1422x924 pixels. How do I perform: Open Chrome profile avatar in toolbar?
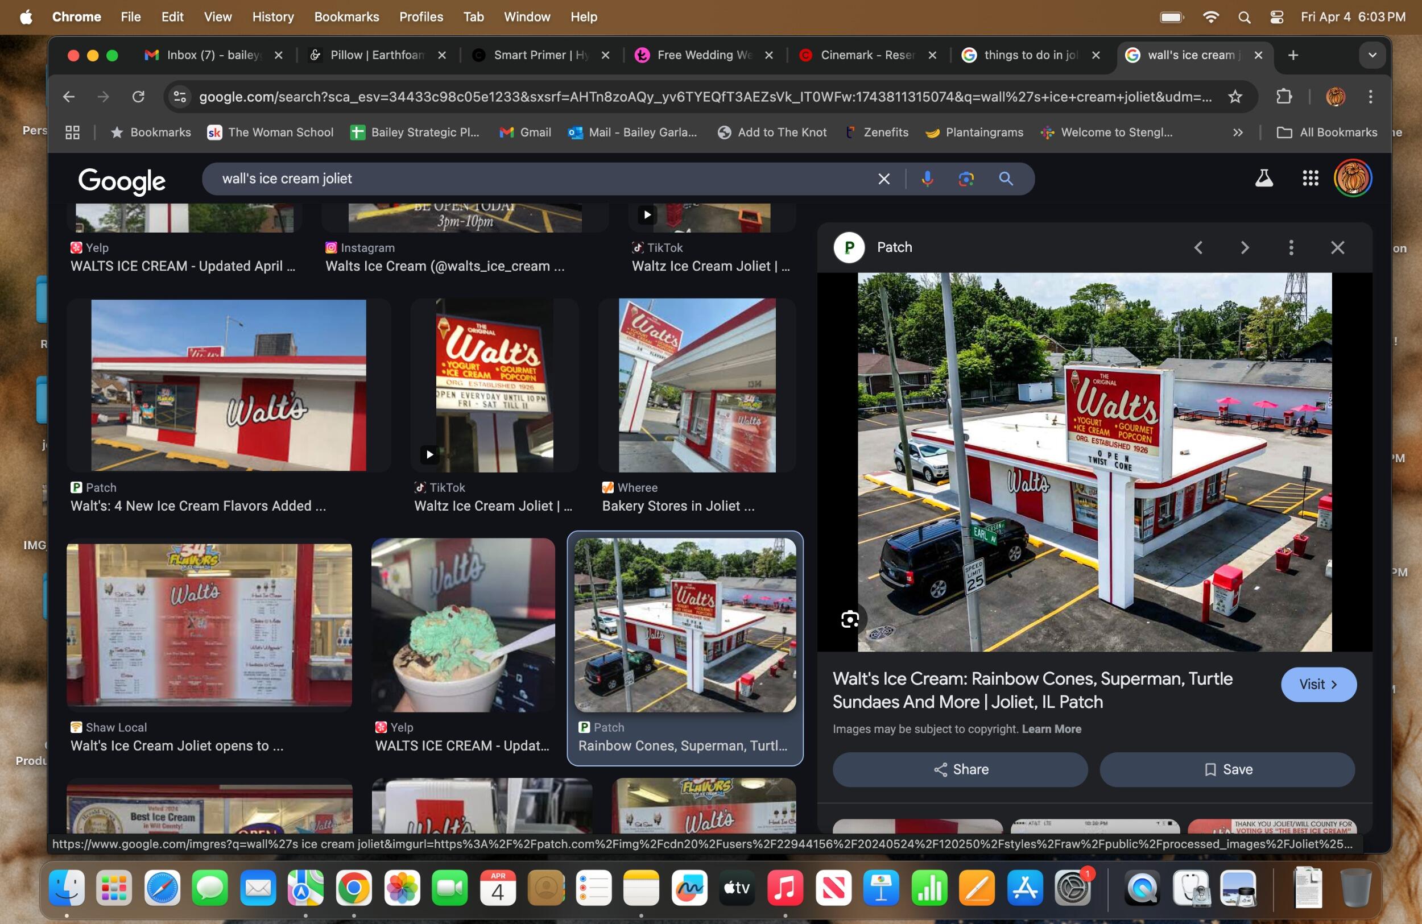pos(1336,96)
